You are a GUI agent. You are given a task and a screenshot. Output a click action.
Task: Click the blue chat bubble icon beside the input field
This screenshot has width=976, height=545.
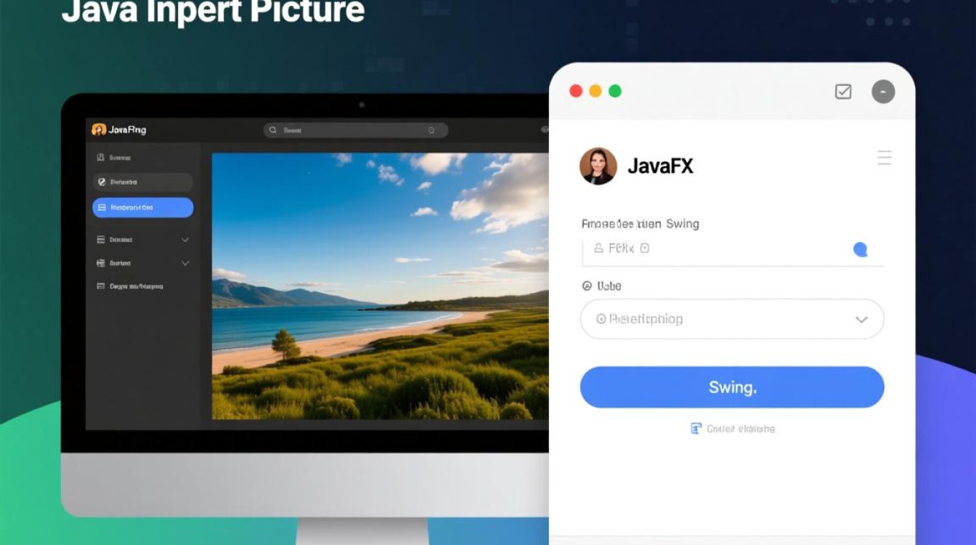click(x=861, y=250)
